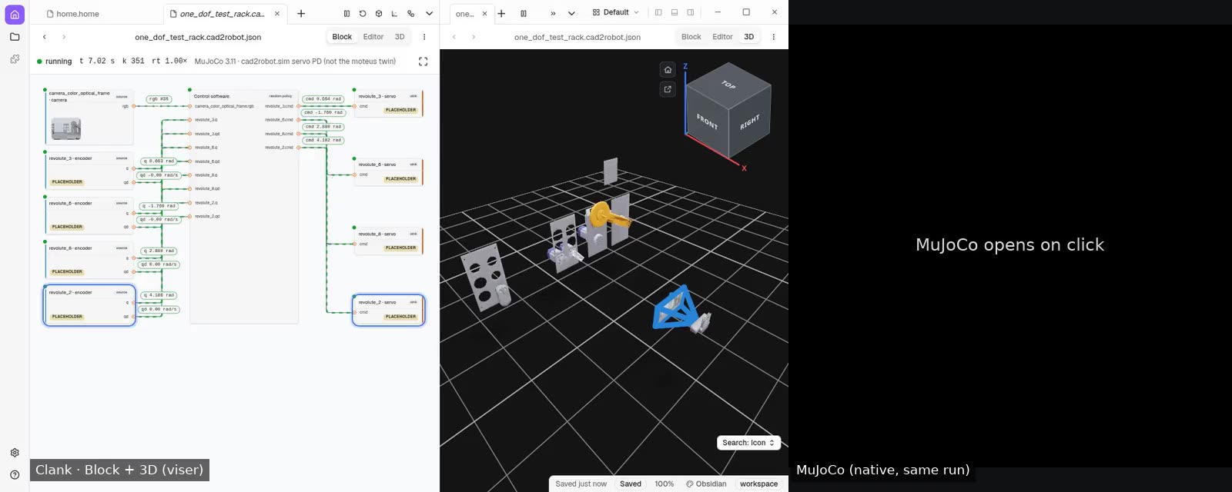Open the help question-mark icon

pos(15,475)
